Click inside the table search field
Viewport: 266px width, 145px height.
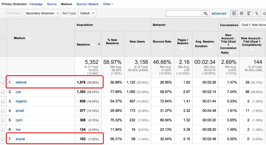184,13
